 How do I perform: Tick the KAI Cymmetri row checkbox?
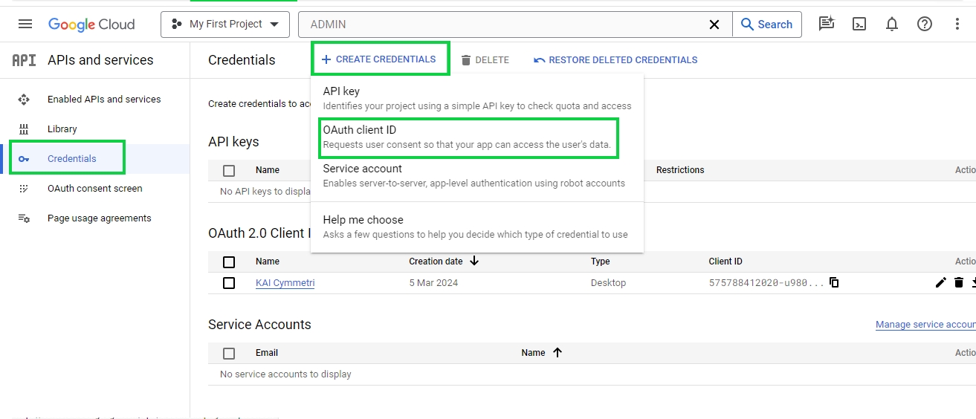(229, 283)
